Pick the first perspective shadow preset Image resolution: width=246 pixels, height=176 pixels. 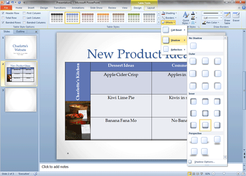pos(194,140)
